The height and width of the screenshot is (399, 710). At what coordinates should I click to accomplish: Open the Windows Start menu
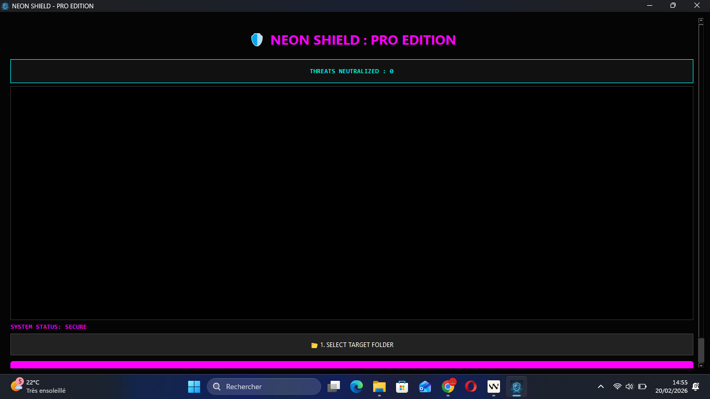(194, 387)
